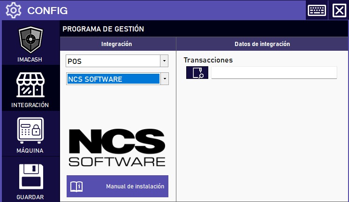Click the PROGRAMA DE GESTIÓN title
The width and height of the screenshot is (349, 202).
(103, 29)
